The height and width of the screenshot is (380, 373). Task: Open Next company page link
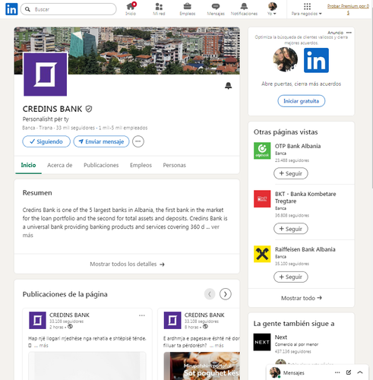click(x=281, y=337)
